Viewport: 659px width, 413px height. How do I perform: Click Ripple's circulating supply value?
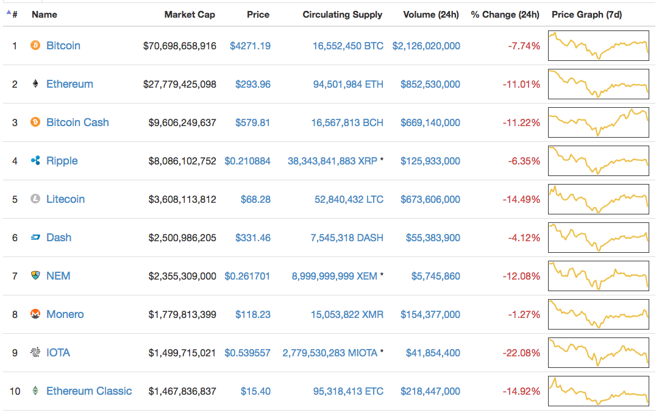[x=332, y=161]
